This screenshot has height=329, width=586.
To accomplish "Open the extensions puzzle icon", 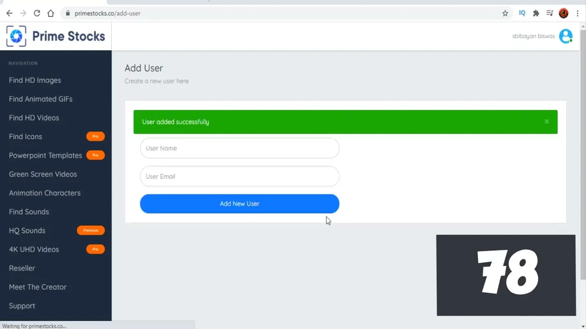I will coord(536,13).
